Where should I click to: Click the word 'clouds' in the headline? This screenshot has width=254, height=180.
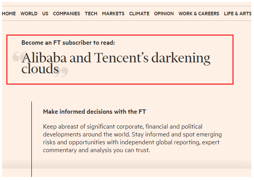tap(40, 69)
